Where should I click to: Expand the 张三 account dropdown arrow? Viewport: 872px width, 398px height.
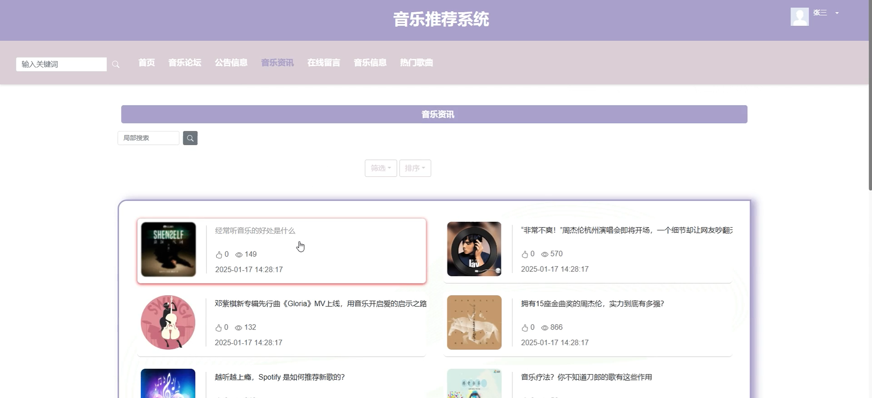(837, 13)
